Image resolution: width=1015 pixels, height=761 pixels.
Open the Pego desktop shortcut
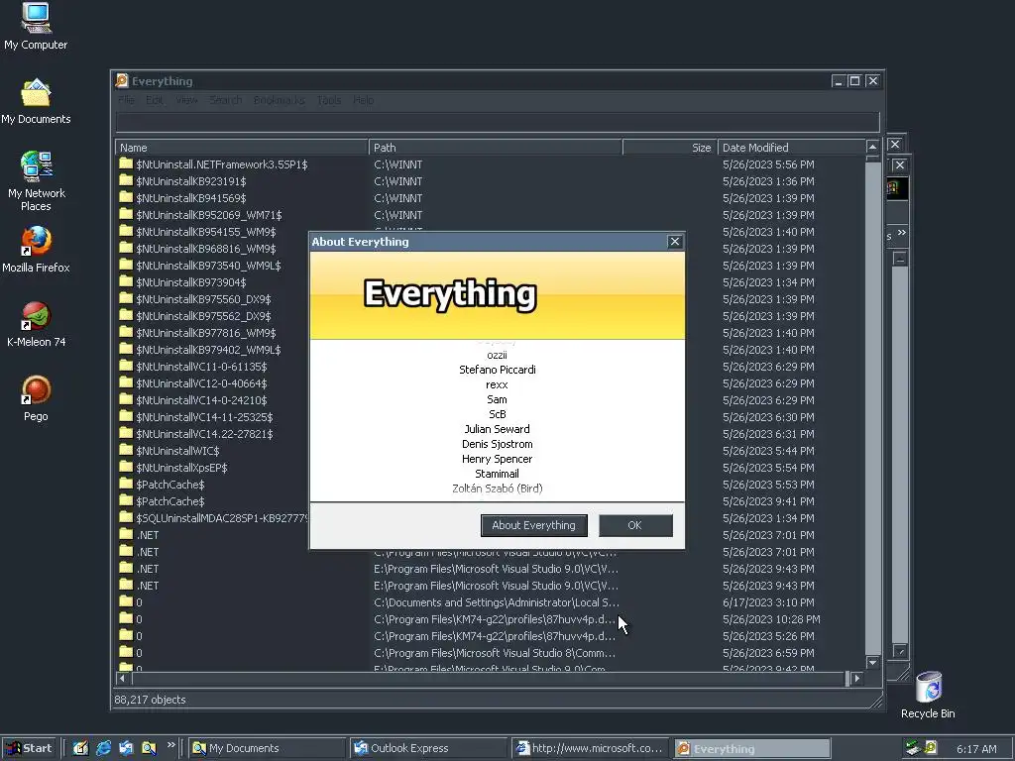(36, 398)
